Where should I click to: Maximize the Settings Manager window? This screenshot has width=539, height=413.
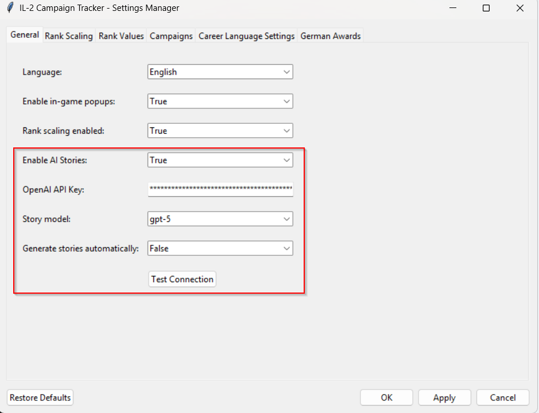coord(486,8)
